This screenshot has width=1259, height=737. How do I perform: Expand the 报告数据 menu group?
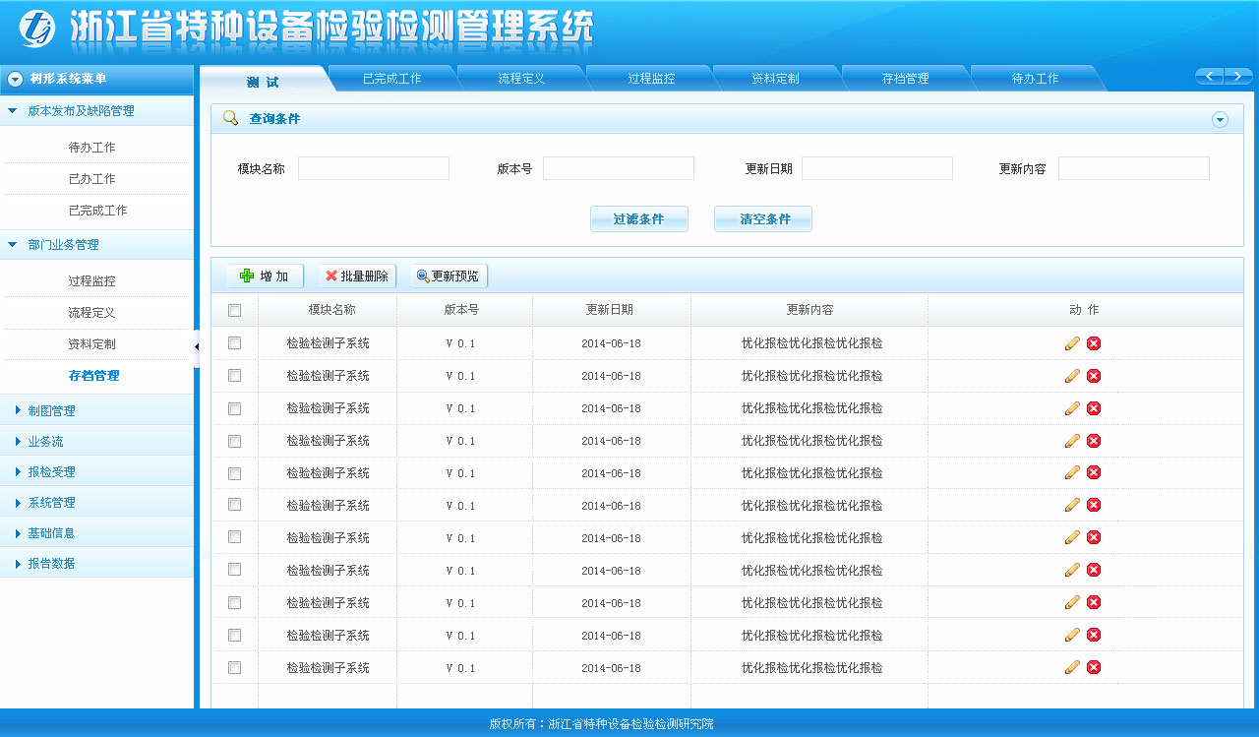[96, 564]
